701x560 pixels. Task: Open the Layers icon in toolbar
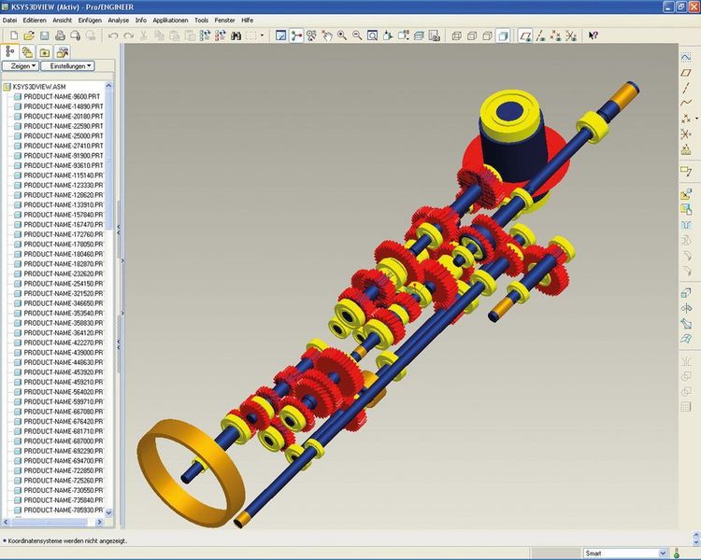419,35
